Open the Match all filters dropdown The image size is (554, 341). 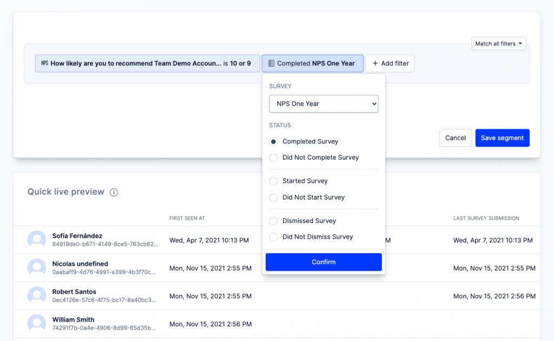click(498, 43)
